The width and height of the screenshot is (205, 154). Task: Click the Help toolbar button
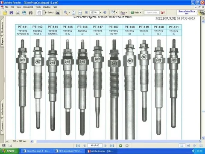135,12
